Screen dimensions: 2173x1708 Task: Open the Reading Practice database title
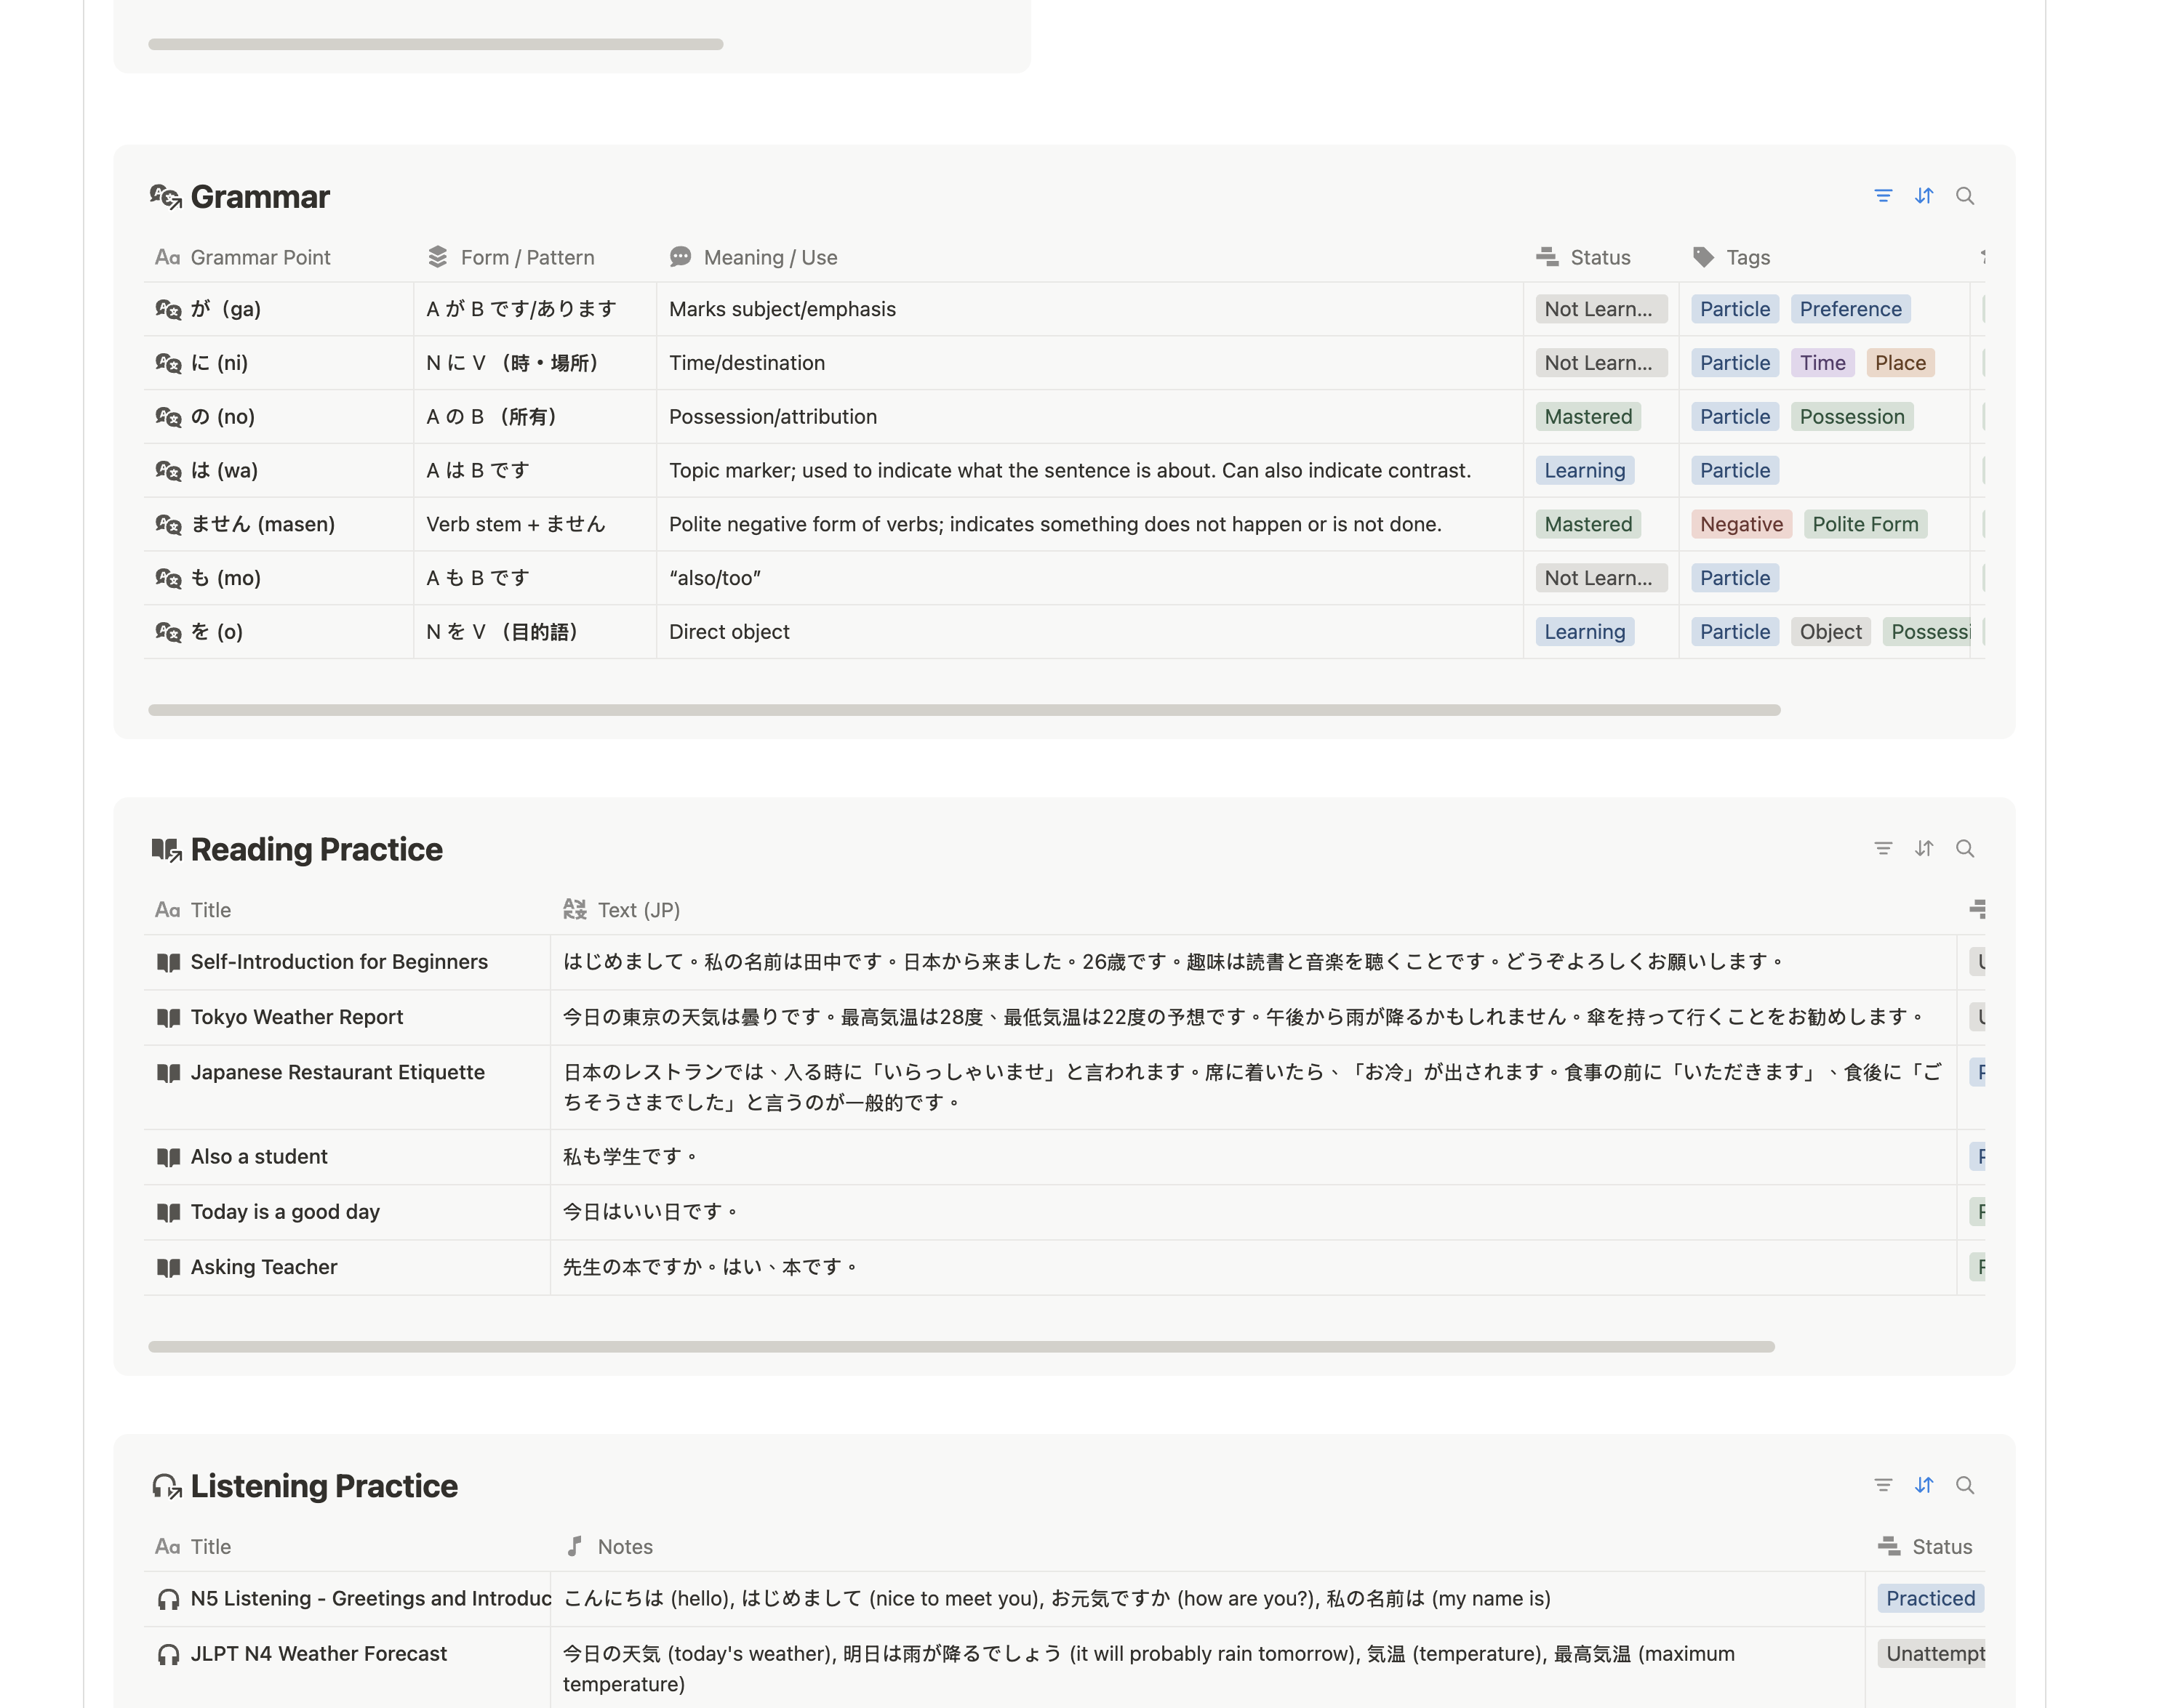click(315, 849)
